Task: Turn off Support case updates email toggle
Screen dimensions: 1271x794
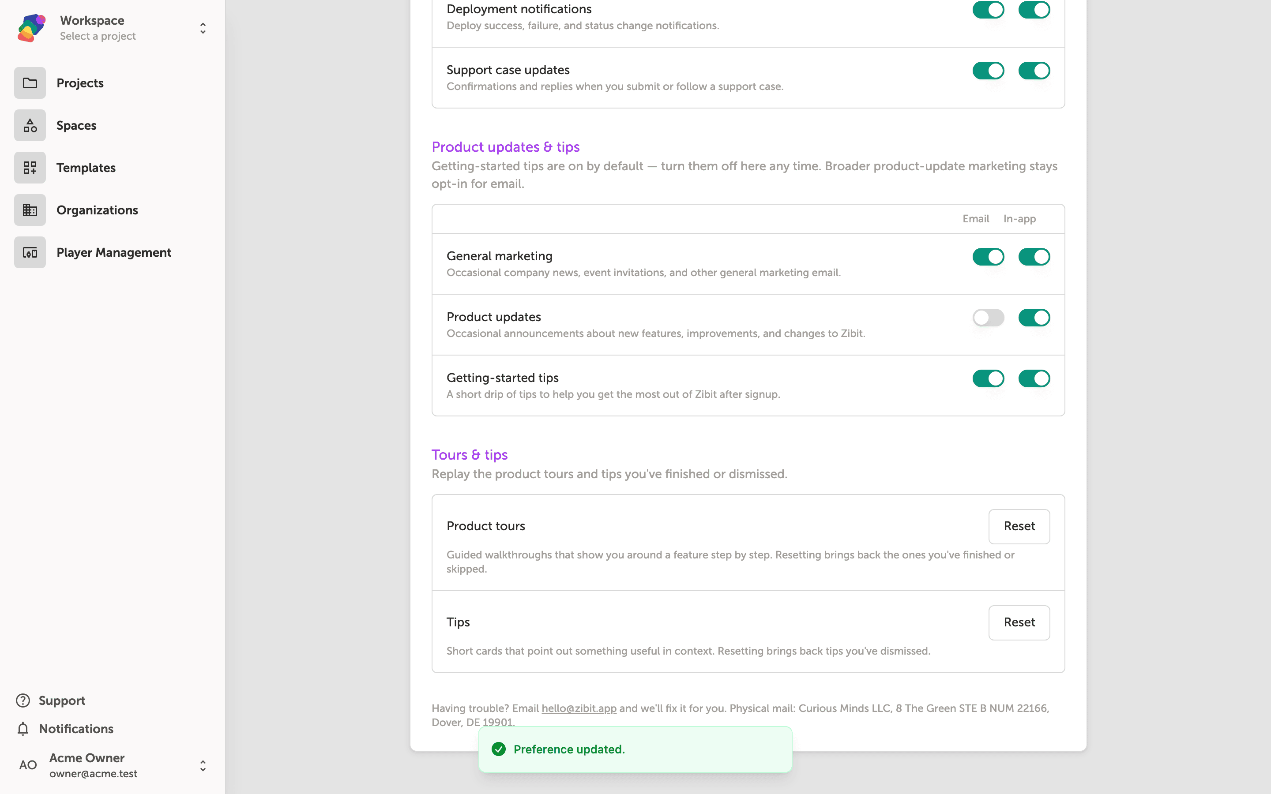Action: [x=988, y=71]
